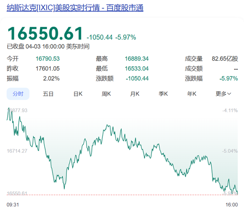Viewport: 244px width, 210px height.
Task: Open the 周K chart view
Action: pos(106,94)
